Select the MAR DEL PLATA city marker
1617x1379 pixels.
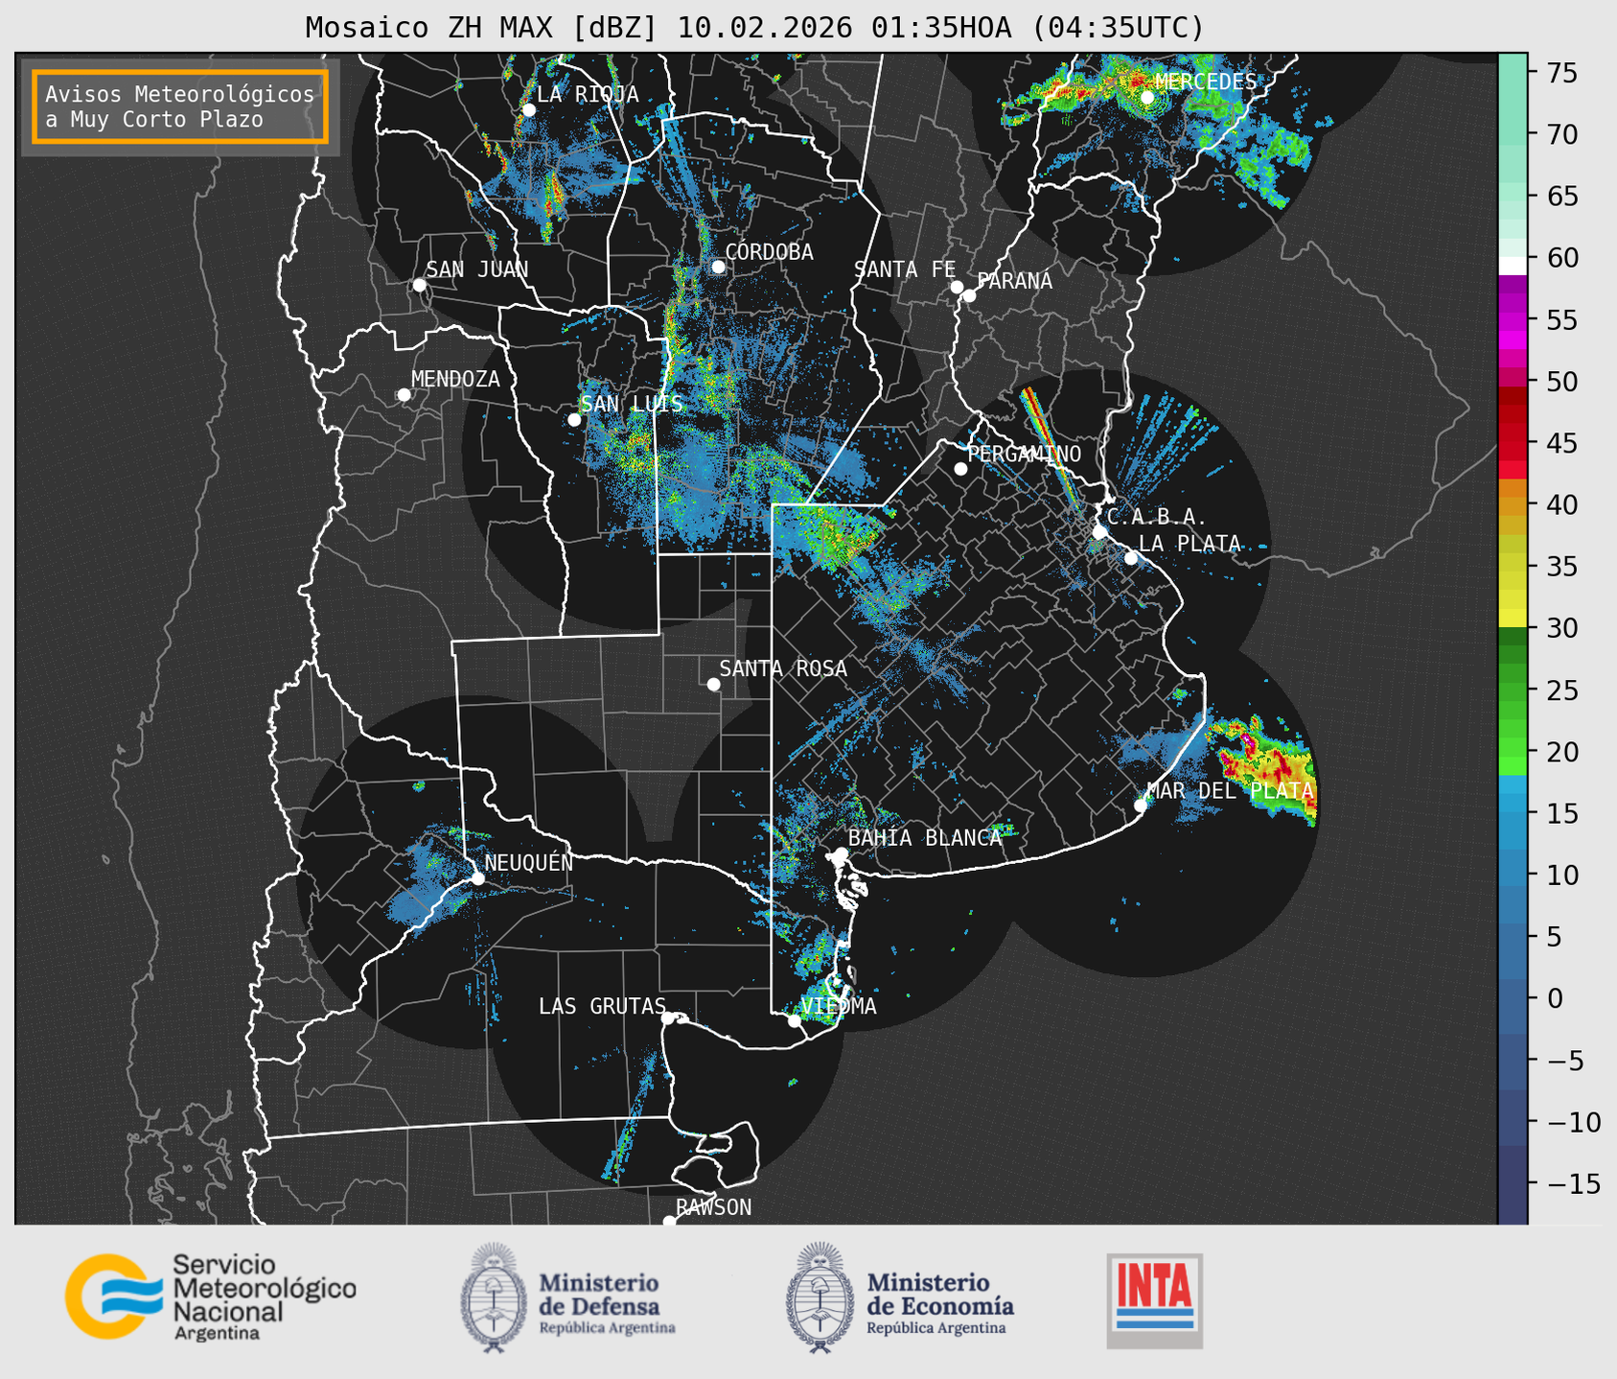click(x=1140, y=806)
